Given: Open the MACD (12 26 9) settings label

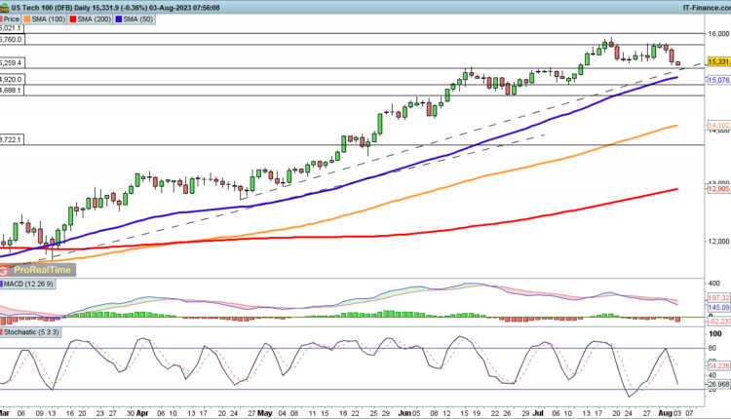Looking at the screenshot, I should tap(28, 284).
